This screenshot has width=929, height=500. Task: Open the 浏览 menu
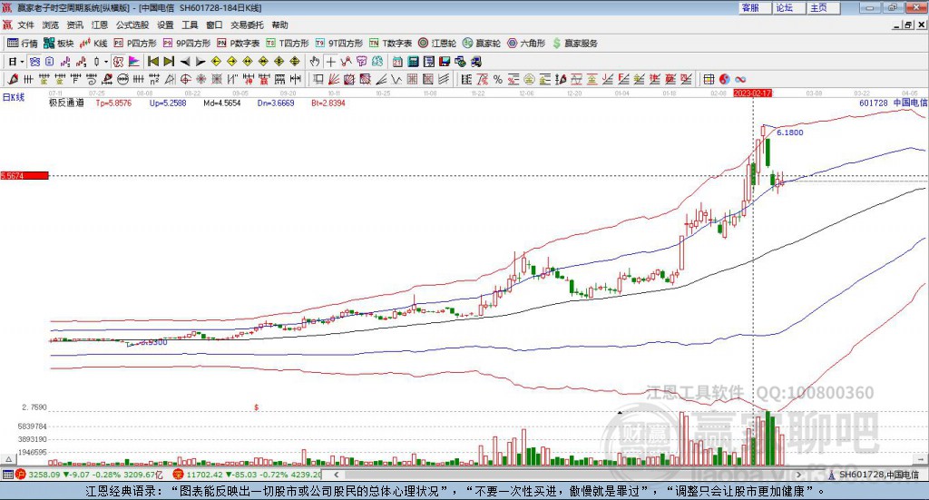pos(51,25)
